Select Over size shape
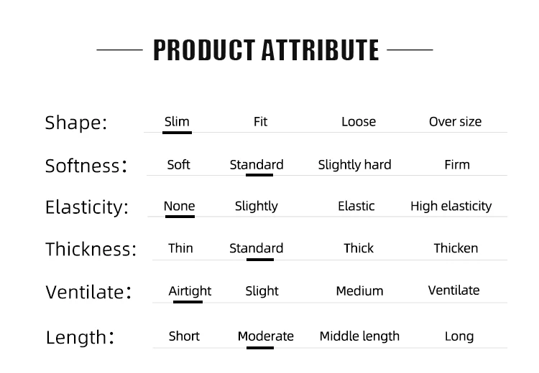Viewport: 539px width, 373px height. 455,121
